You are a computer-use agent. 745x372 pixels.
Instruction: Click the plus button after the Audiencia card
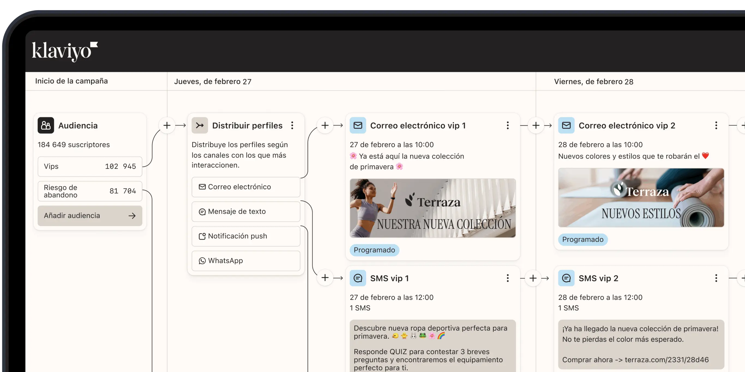pyautogui.click(x=167, y=125)
